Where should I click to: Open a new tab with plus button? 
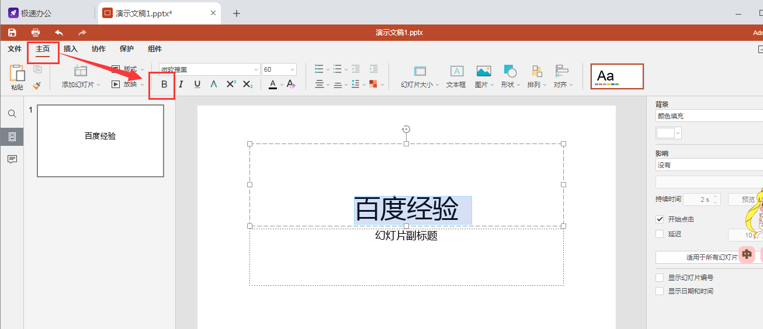pyautogui.click(x=237, y=13)
